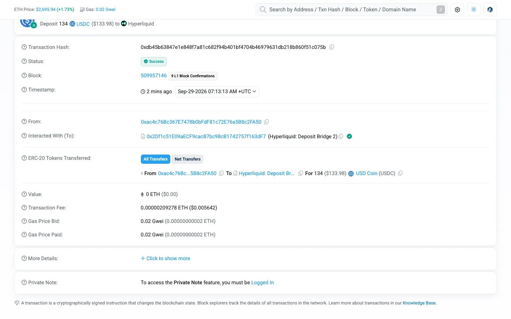The image size is (511, 319).
Task: Click the Transaction Hash help icon
Action: coord(24,47)
